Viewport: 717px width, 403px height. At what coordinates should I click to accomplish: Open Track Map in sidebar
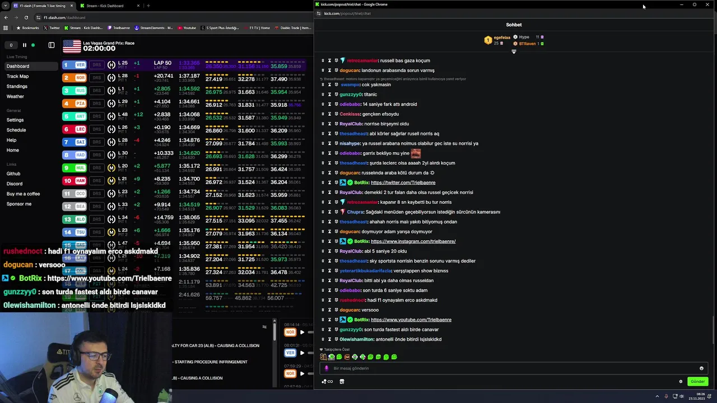(x=17, y=76)
